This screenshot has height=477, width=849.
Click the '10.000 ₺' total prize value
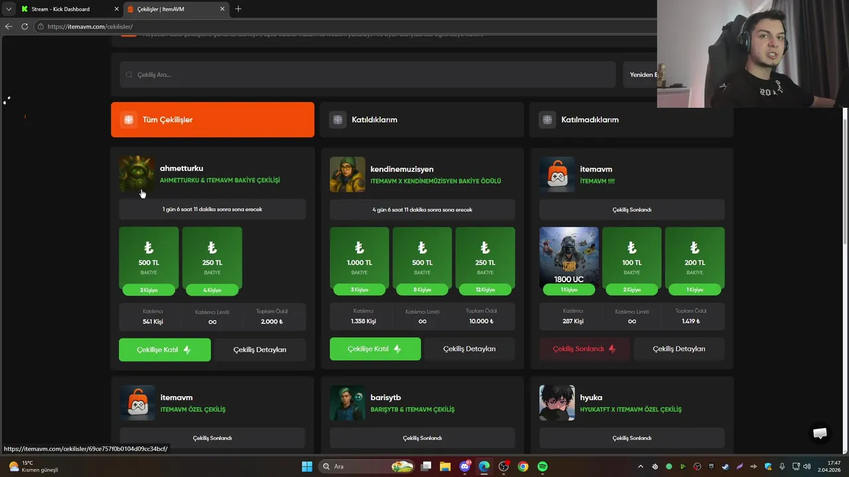point(482,321)
